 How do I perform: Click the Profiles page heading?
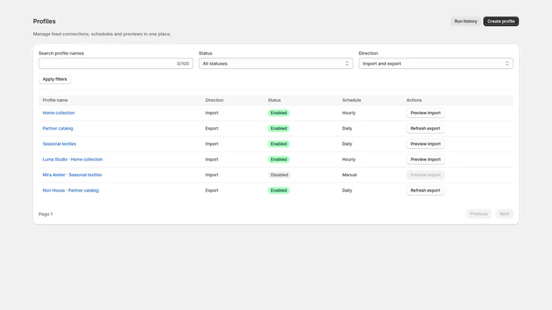44,21
